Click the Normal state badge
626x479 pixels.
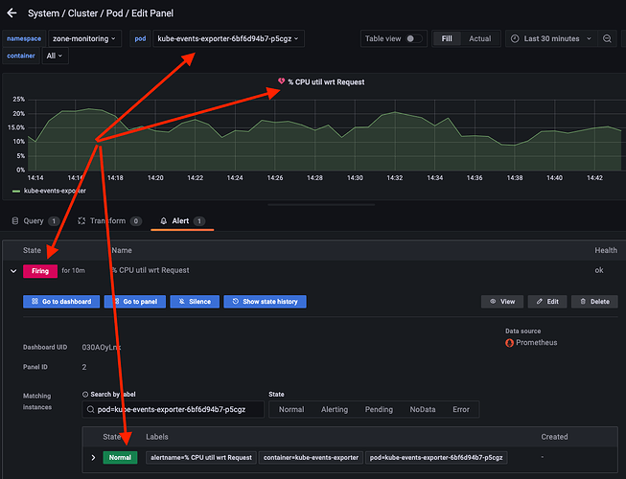(x=120, y=458)
